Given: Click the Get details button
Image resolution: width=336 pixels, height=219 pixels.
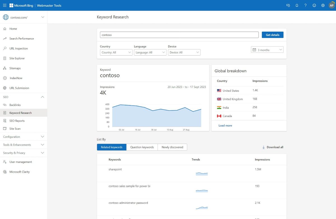Looking at the screenshot, I should (x=272, y=34).
